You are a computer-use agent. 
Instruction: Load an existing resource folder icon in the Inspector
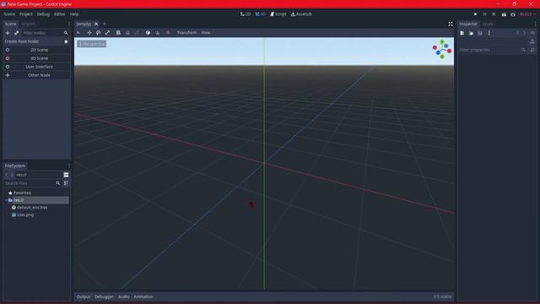click(471, 33)
